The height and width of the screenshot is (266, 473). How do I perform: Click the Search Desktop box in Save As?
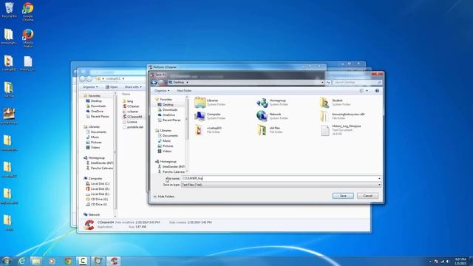pyautogui.click(x=358, y=82)
